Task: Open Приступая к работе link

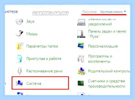Action: 44,59
